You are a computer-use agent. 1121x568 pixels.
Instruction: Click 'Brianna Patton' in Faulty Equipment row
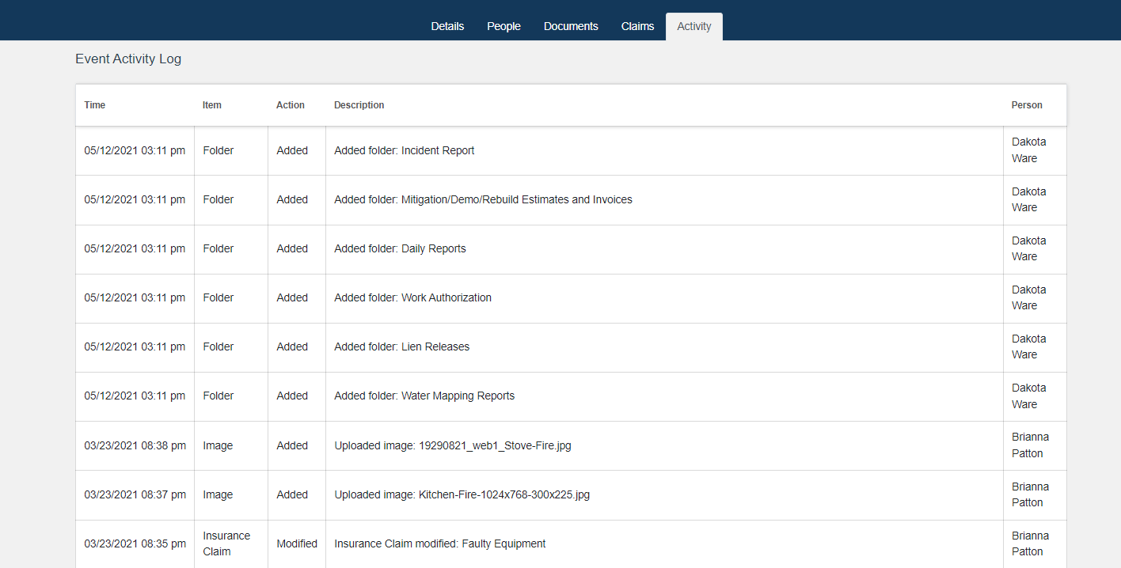tap(1030, 543)
